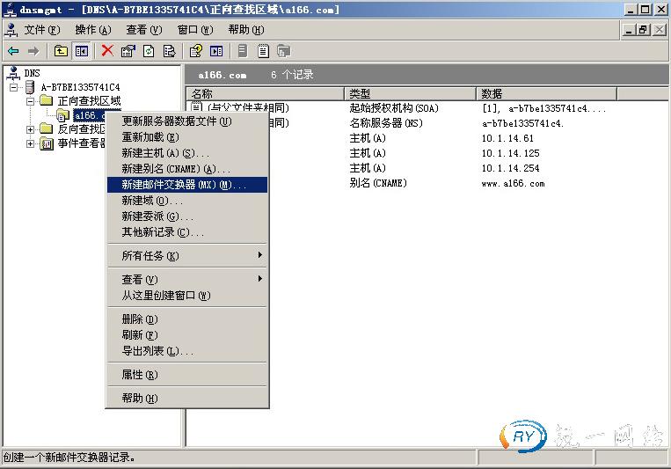Select the host record with 10.1.14.254
Viewport: 671px width, 469px height.
tap(510, 168)
